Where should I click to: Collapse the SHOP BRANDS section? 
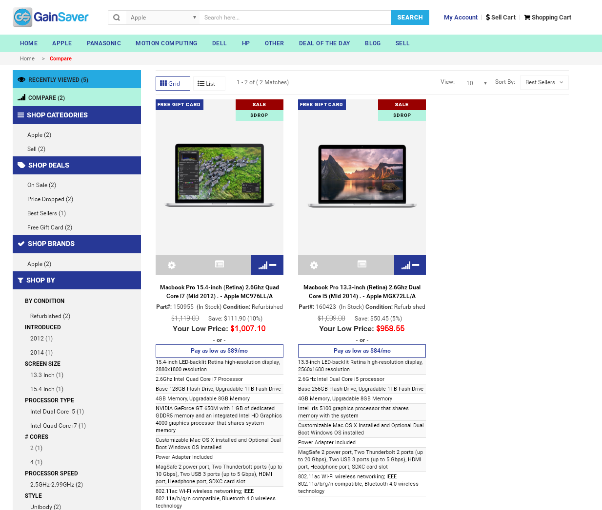[x=77, y=244]
